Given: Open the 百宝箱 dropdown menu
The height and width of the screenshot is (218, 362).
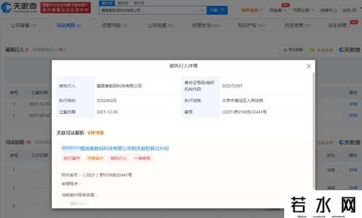Looking at the screenshot, I should point(278,10).
